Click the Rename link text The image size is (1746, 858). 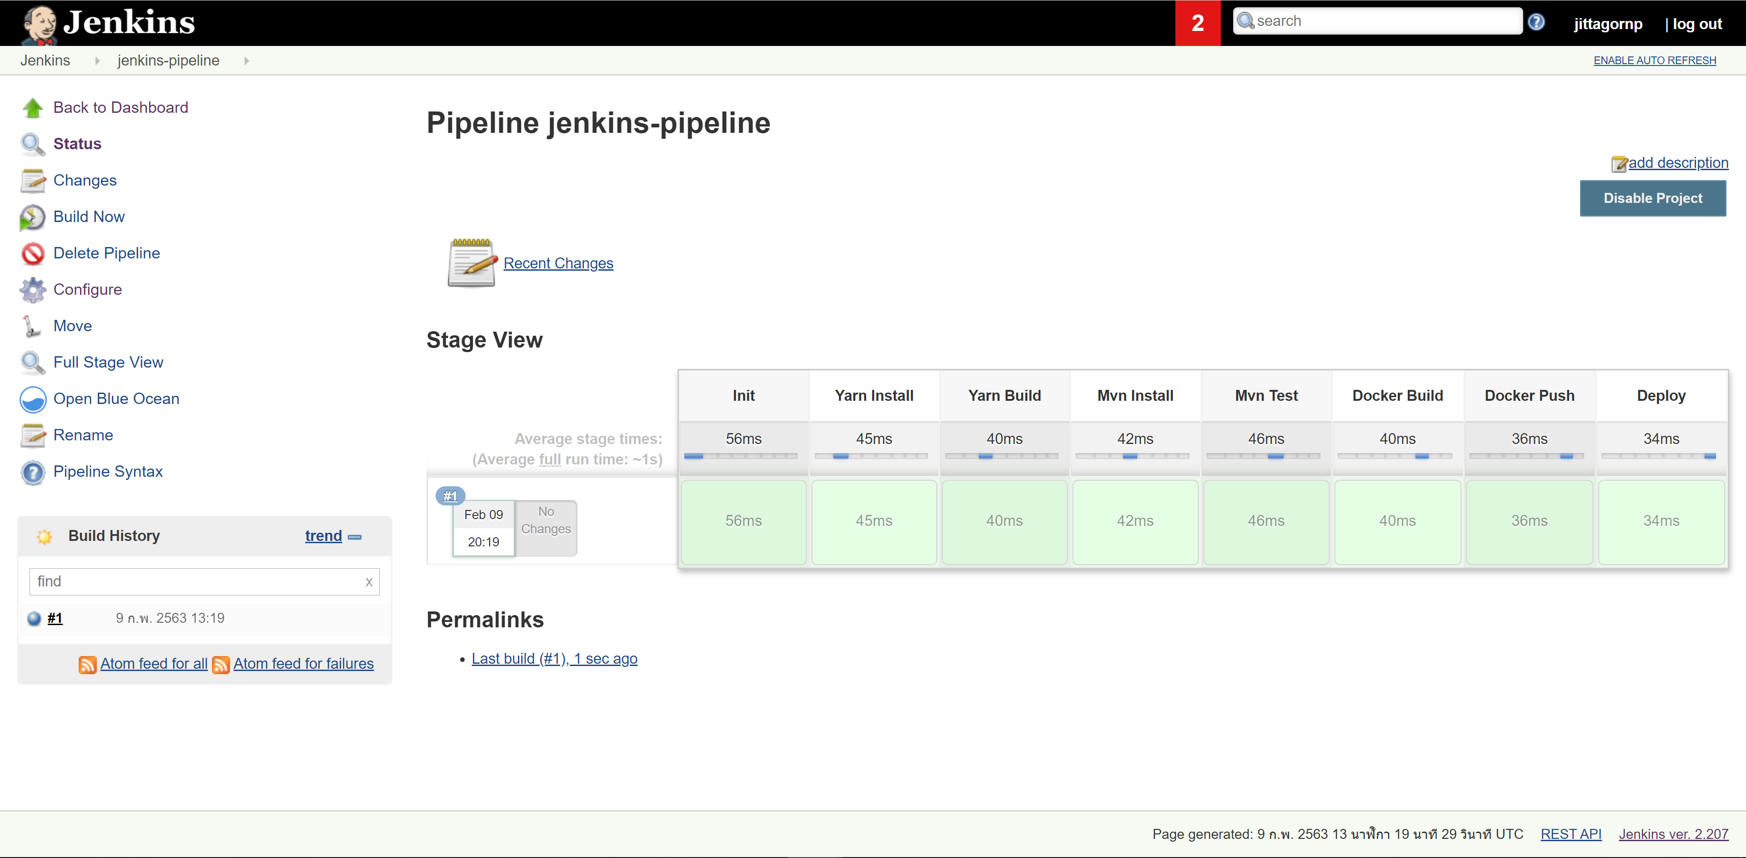pyautogui.click(x=83, y=435)
